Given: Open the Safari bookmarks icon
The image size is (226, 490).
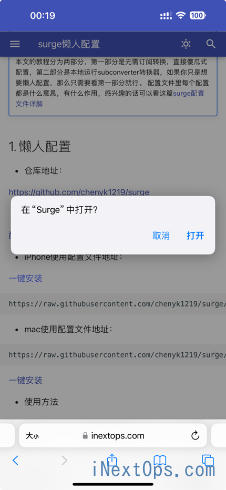Looking at the screenshot, I should pos(160,461).
